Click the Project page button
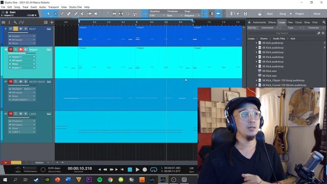This screenshot has width=327, height=184. 299,14
